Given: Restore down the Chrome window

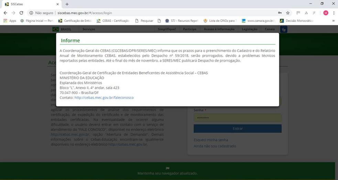Looking at the screenshot, I should [322, 4].
